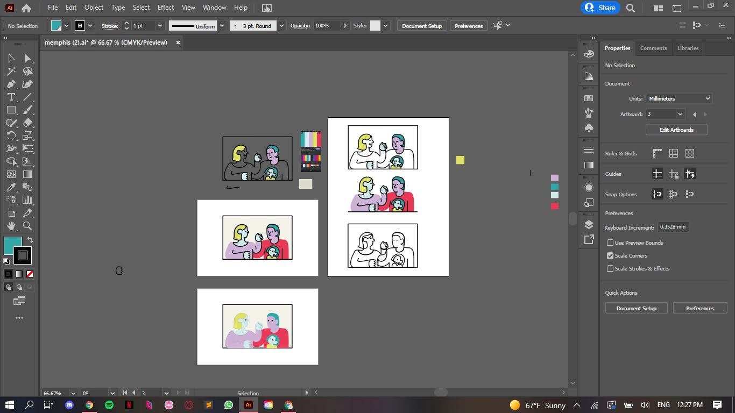Open the stroke weight dropdown

[x=159, y=26]
